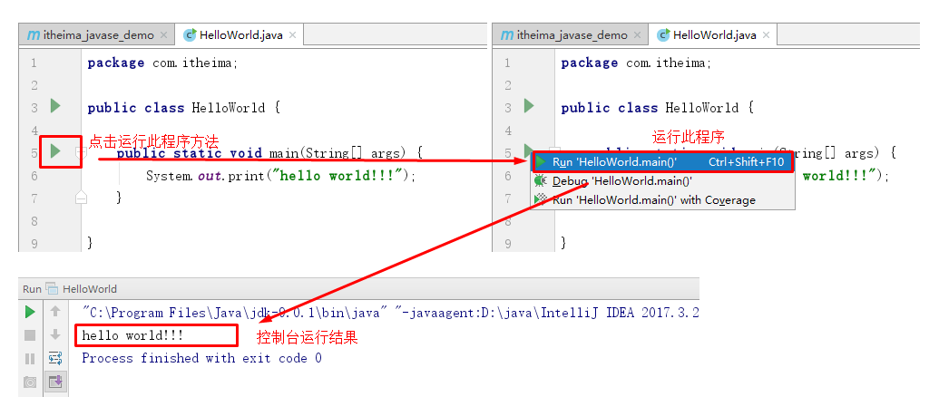Image resolution: width=939 pixels, height=416 pixels.
Task: Click 'Process finished with exit code 0' text
Action: coord(201,358)
